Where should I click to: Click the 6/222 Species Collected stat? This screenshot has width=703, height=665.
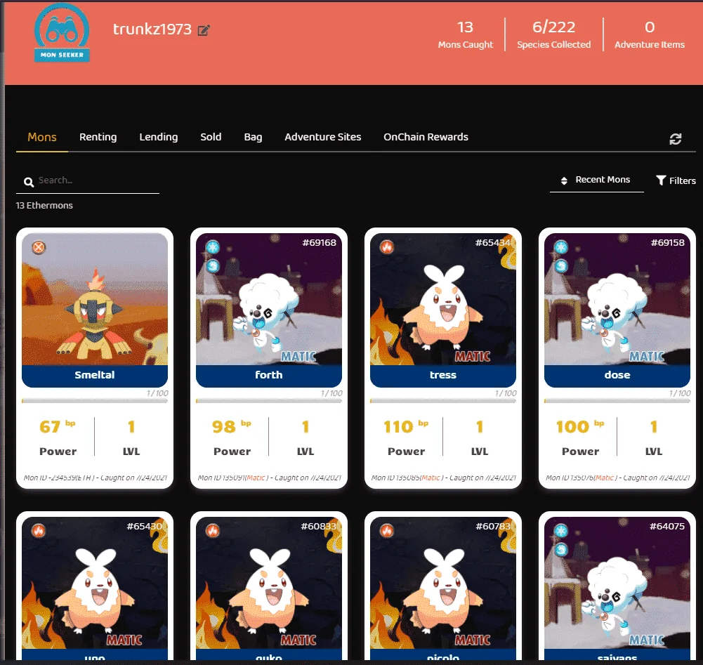[553, 34]
